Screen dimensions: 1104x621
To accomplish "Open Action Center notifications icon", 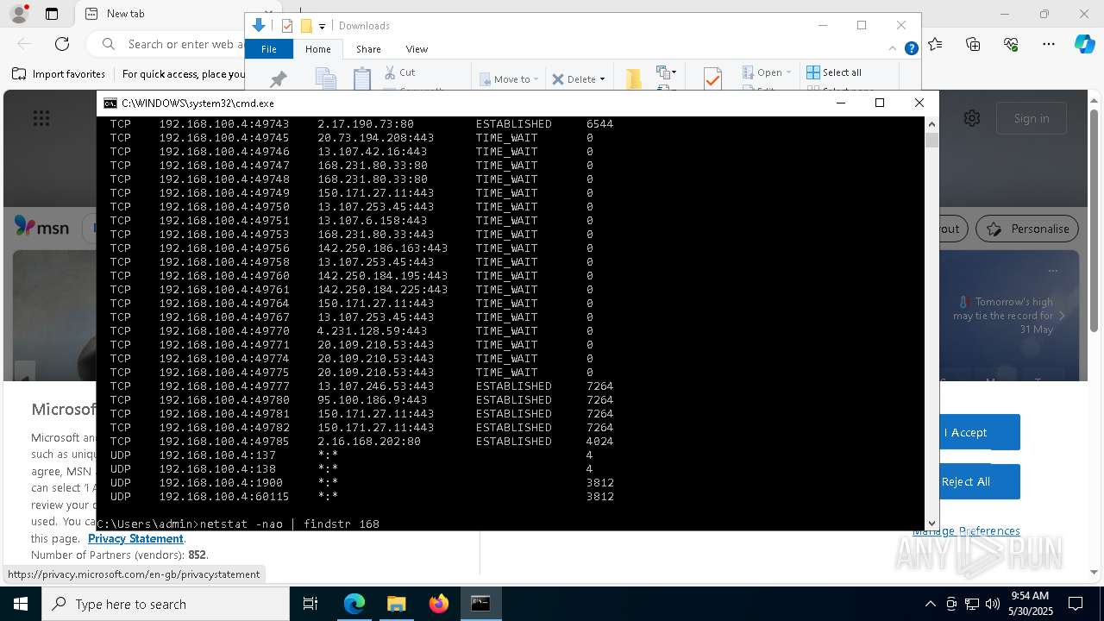I will point(1076,604).
